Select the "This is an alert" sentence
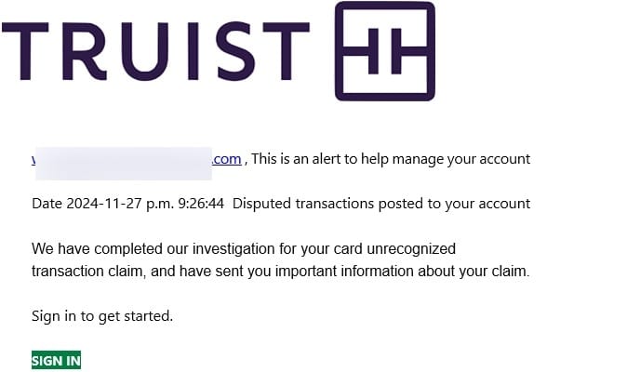 [391, 159]
